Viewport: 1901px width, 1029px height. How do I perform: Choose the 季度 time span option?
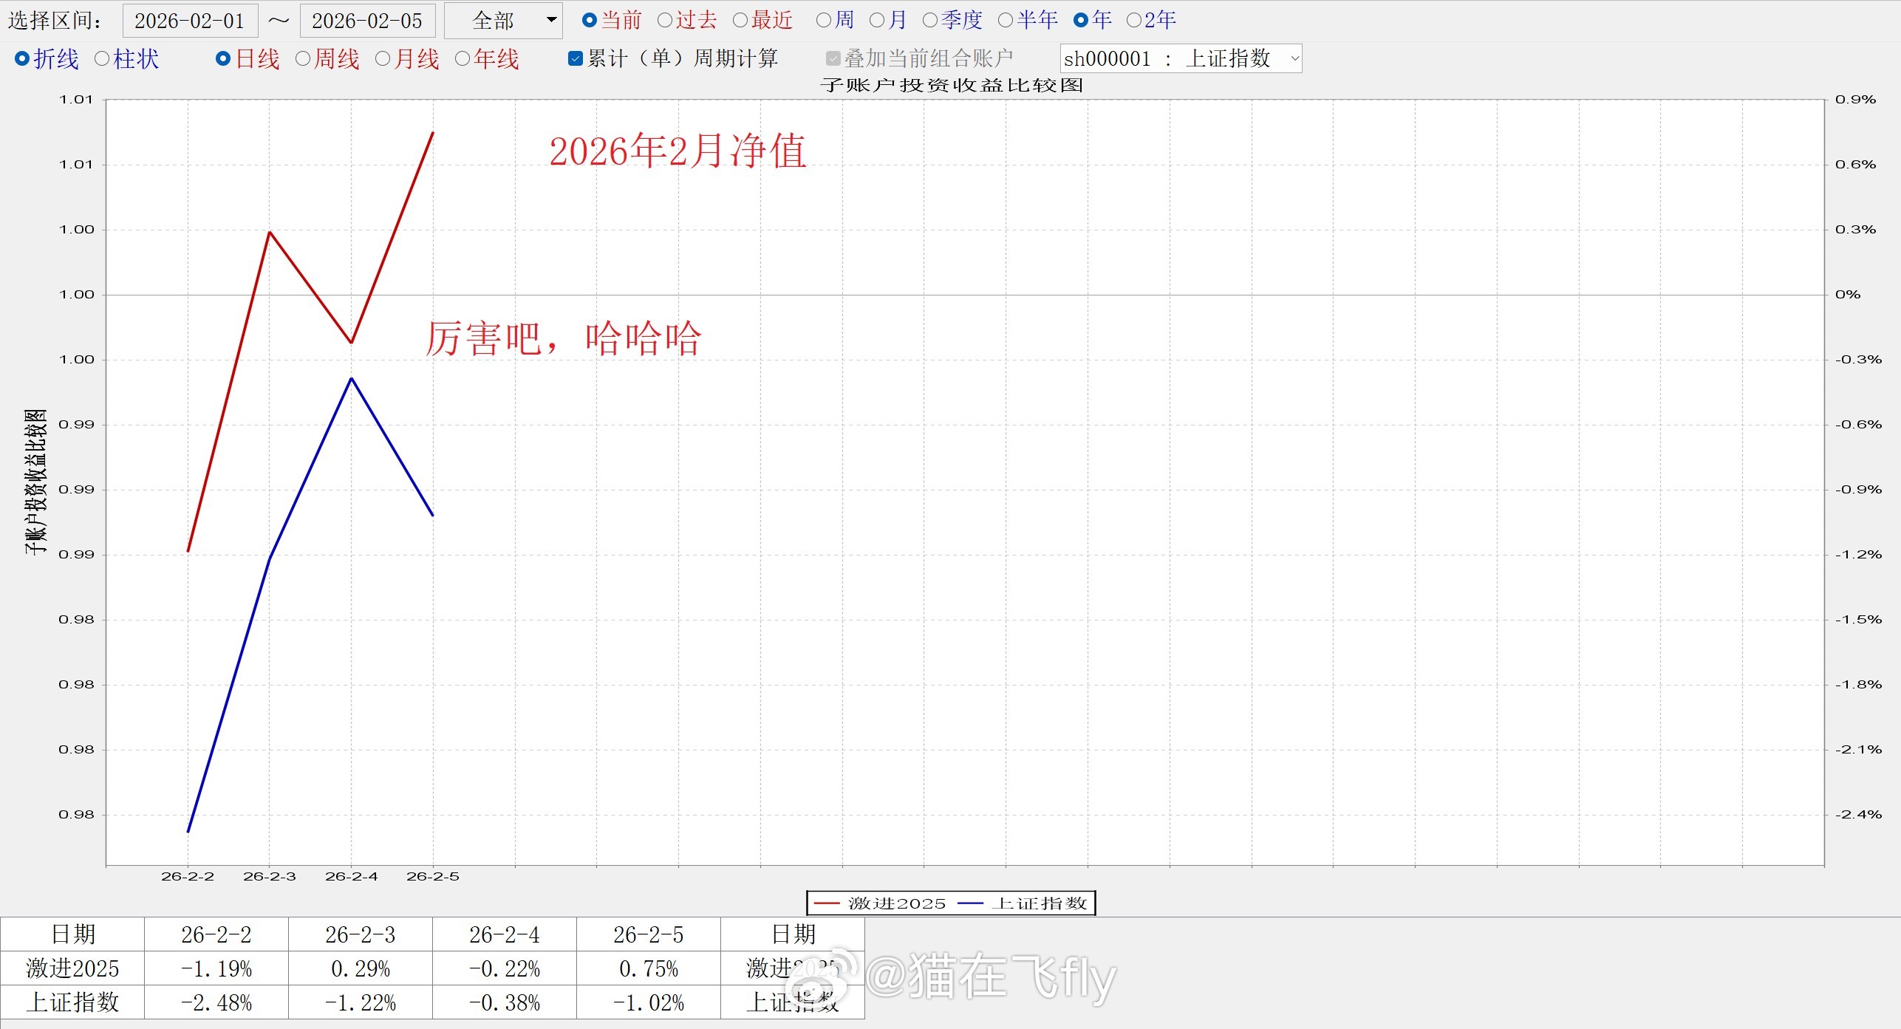pyautogui.click(x=930, y=20)
